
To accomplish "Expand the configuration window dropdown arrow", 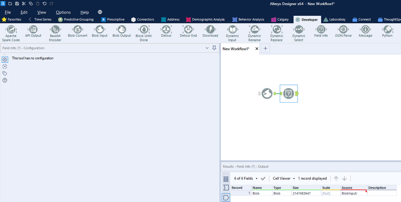I will (x=207, y=48).
